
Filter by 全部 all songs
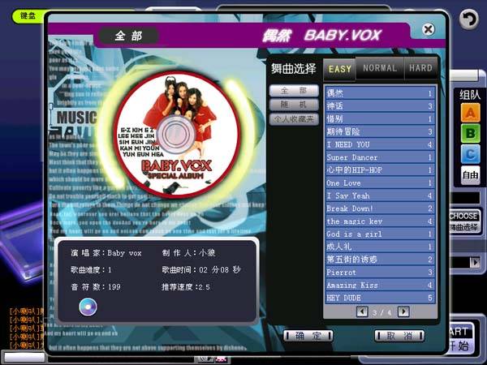click(294, 91)
